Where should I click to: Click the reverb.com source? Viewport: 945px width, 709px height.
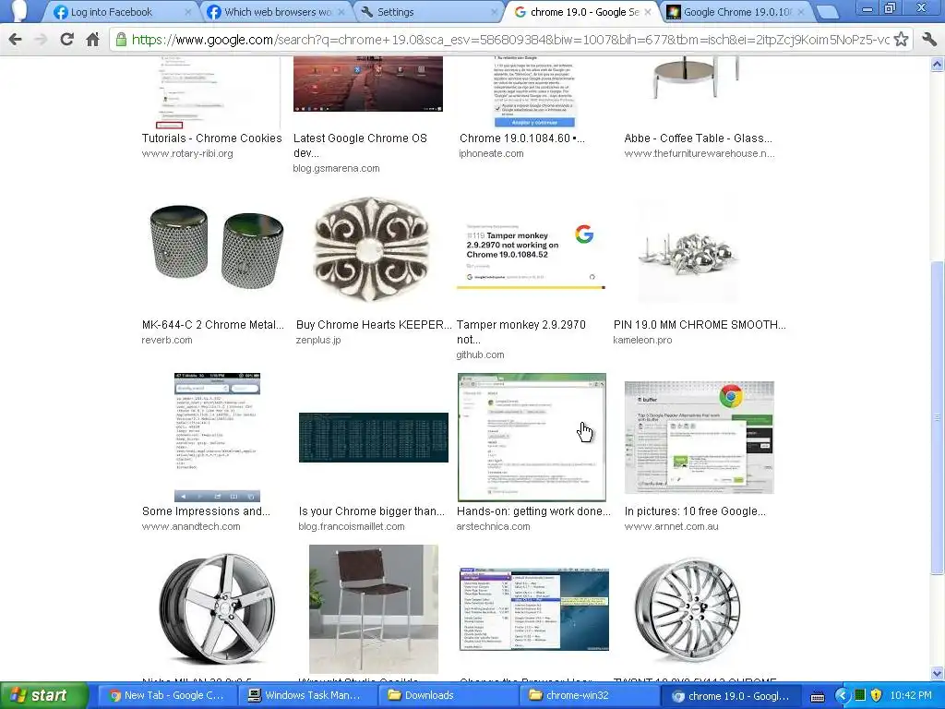167,340
